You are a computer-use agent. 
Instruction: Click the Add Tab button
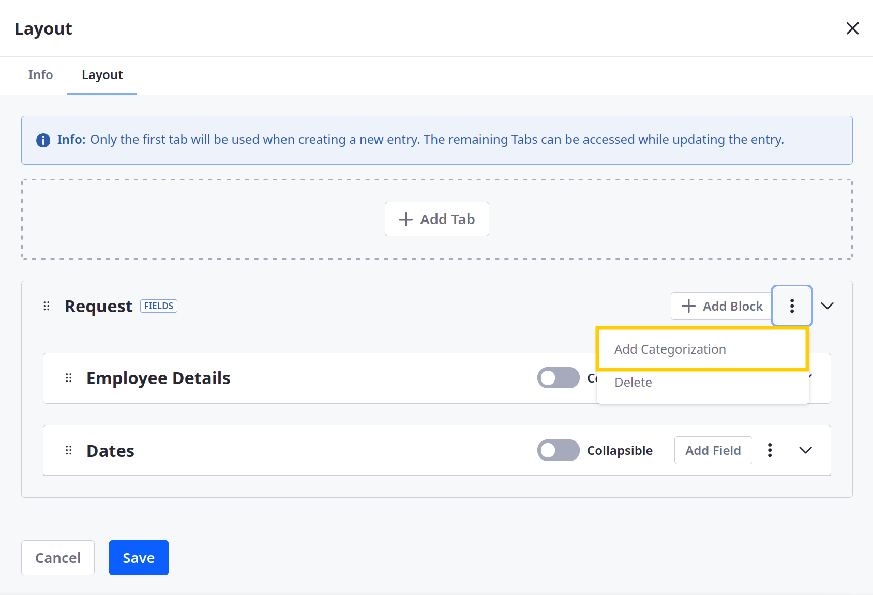(436, 219)
